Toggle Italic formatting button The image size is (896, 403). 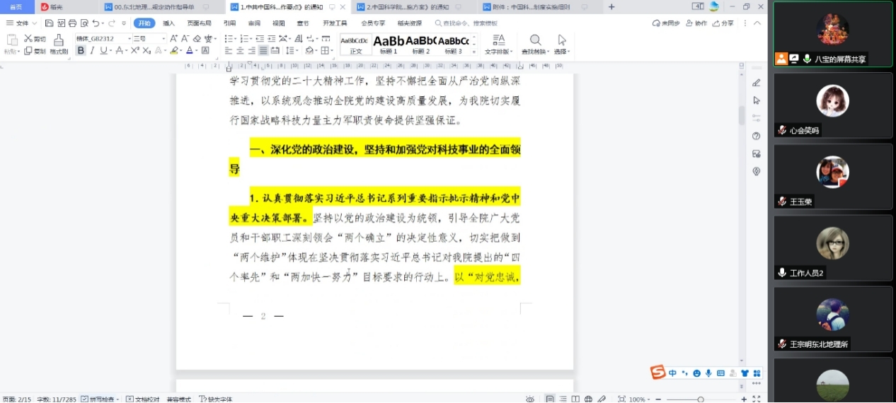click(x=92, y=51)
